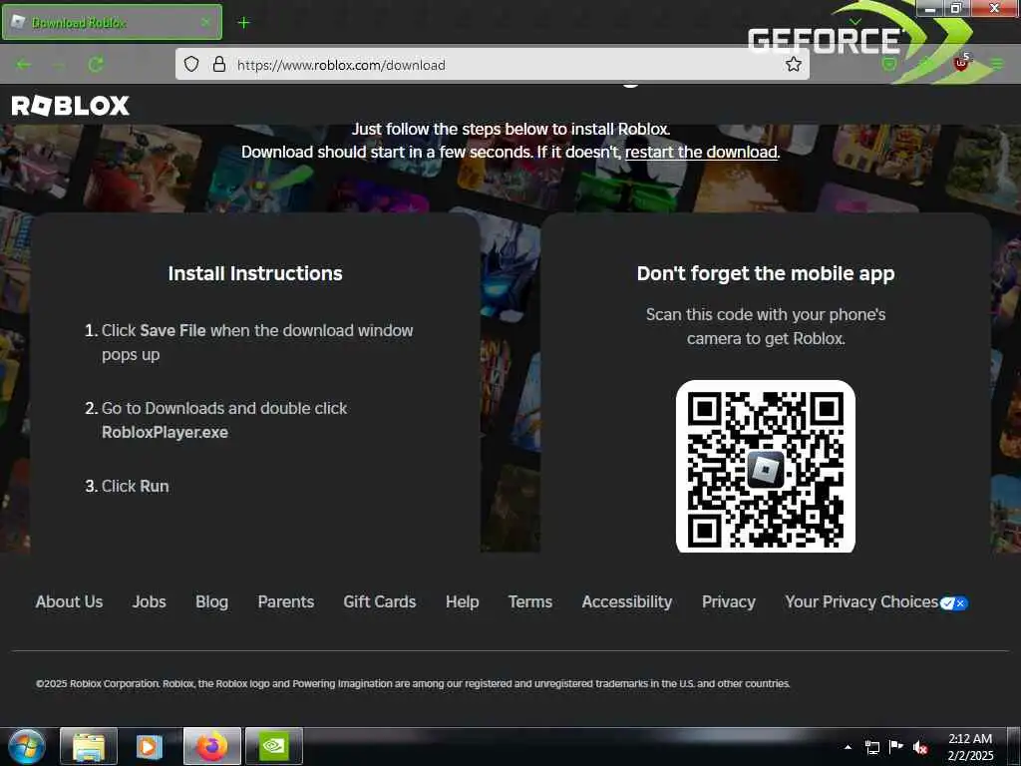This screenshot has height=766, width=1021.
Task: Open the Blog footer link
Action: [211, 601]
